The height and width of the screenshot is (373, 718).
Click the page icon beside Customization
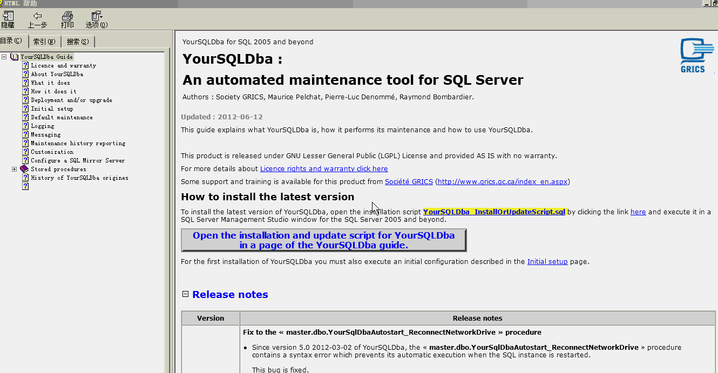click(25, 152)
